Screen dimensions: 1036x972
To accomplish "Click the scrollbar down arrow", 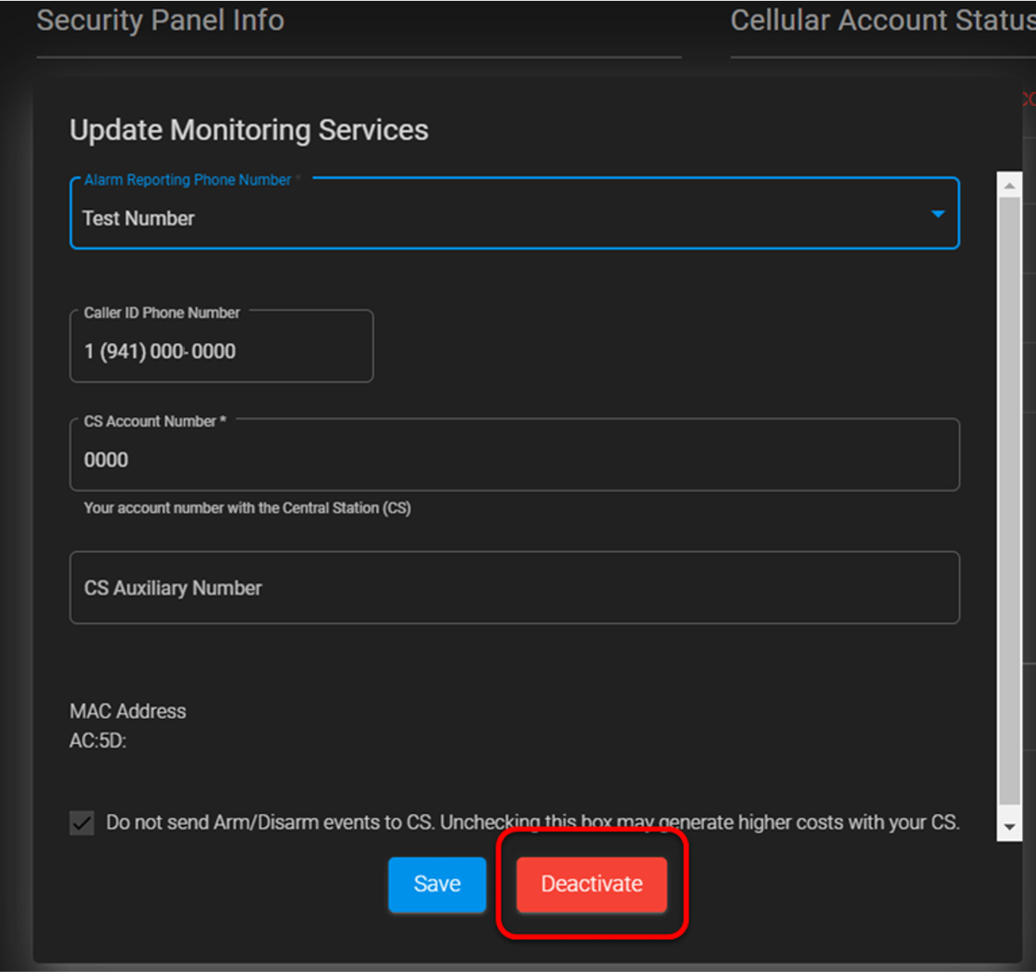I will 1008,826.
